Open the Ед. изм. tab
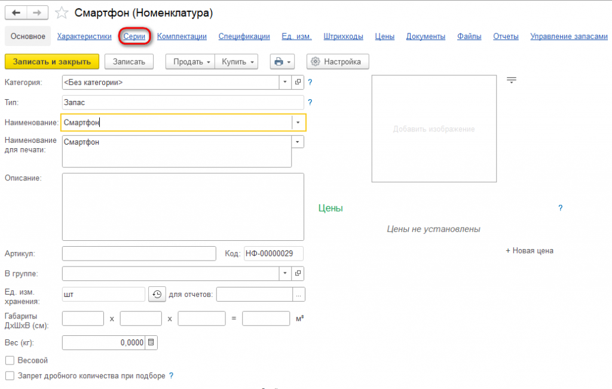 click(296, 36)
